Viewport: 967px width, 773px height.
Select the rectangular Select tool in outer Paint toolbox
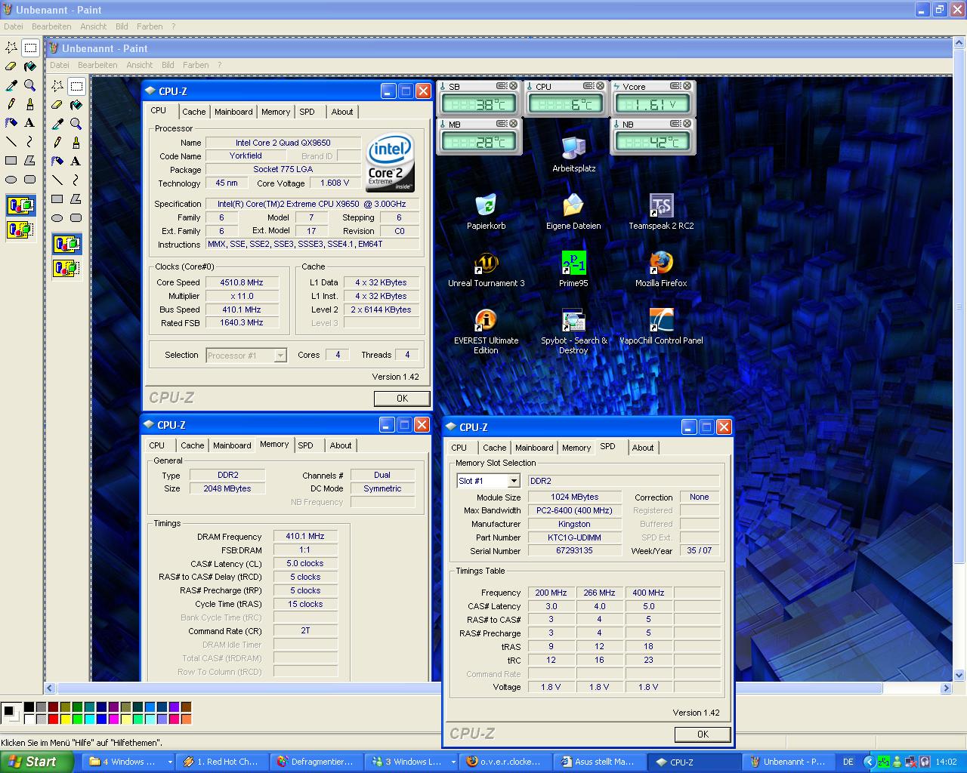30,48
